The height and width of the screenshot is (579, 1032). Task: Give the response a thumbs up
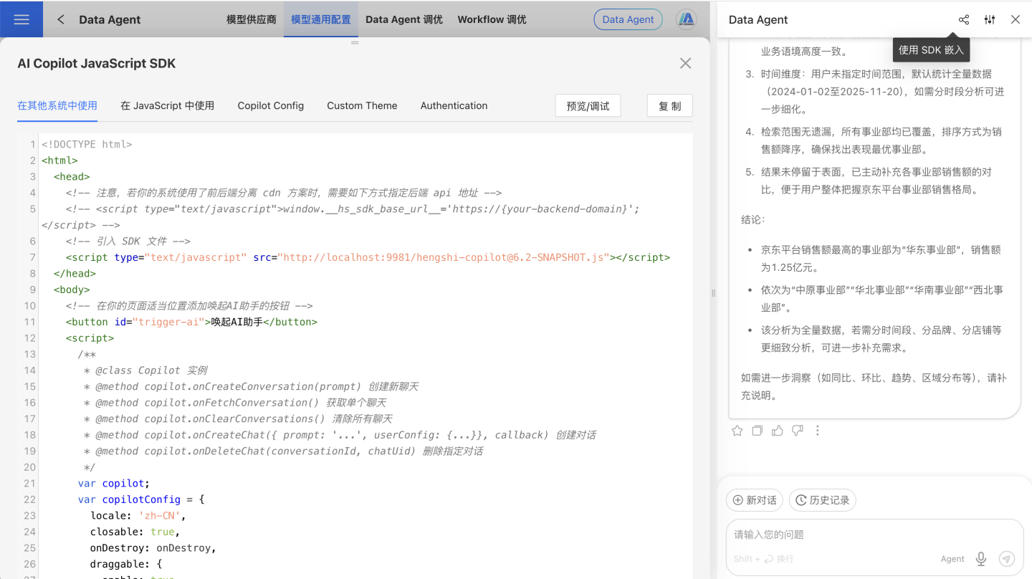point(778,431)
